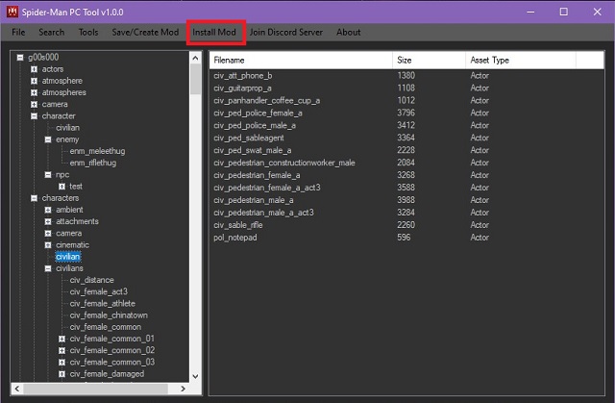Open the About menu

click(348, 32)
